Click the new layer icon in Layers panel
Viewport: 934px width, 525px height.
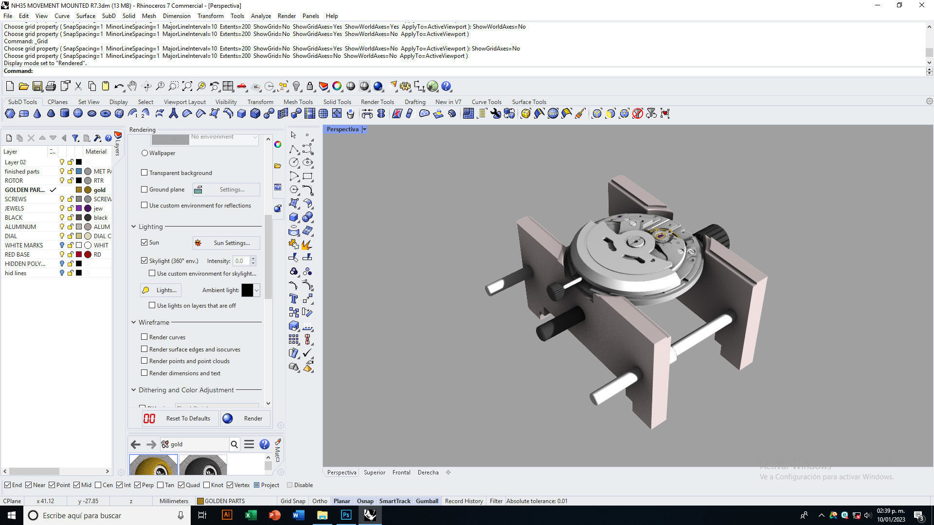[9, 138]
